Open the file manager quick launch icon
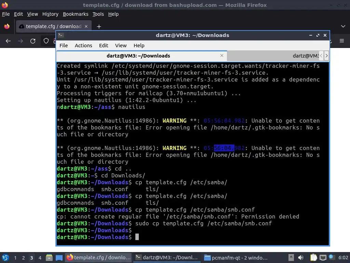 pyautogui.click(x=49, y=258)
